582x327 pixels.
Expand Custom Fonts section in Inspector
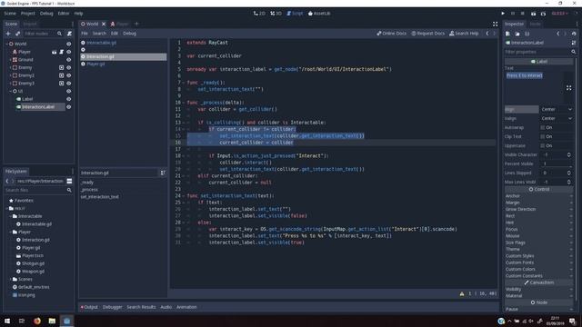point(538,263)
